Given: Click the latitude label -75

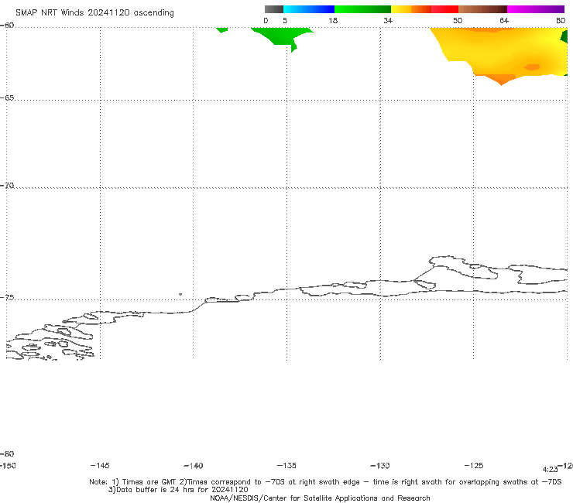Looking at the screenshot, I should 7,298.
